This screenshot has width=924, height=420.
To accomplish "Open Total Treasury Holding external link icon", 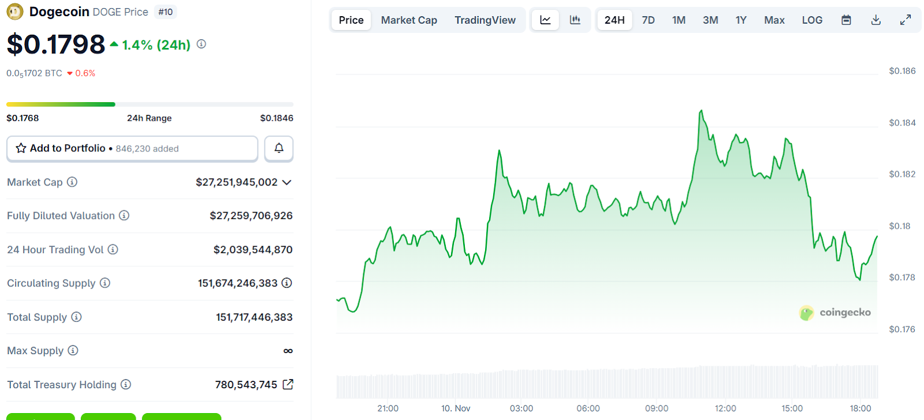I will pyautogui.click(x=288, y=384).
